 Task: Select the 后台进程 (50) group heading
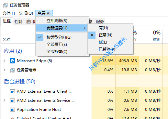19,82
